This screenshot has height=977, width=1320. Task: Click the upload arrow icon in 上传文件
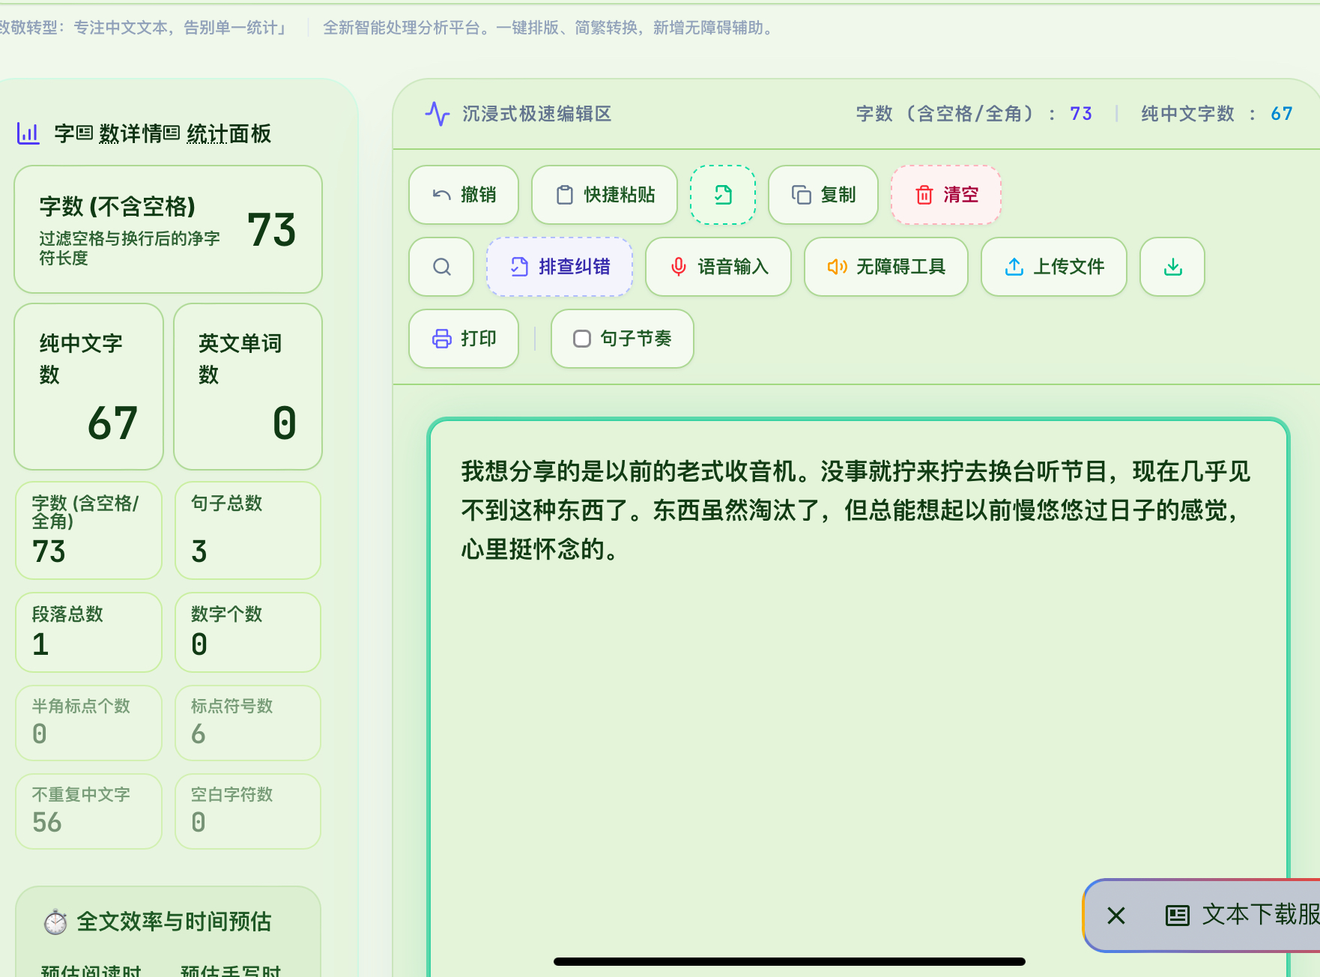point(1014,267)
